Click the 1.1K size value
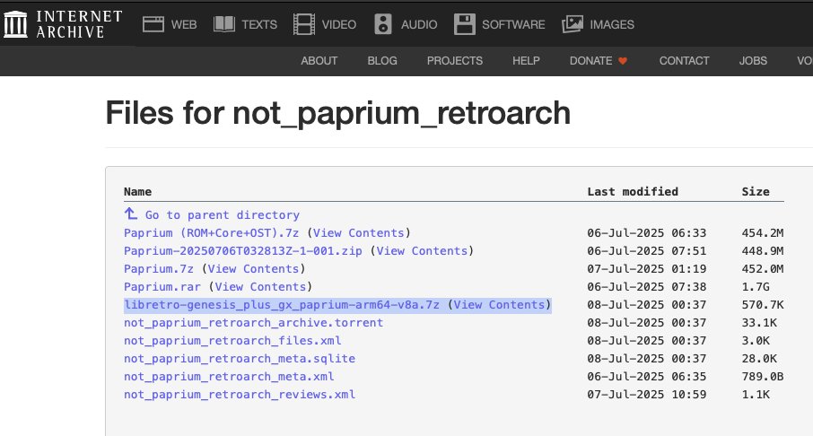813x436 pixels. (x=756, y=395)
